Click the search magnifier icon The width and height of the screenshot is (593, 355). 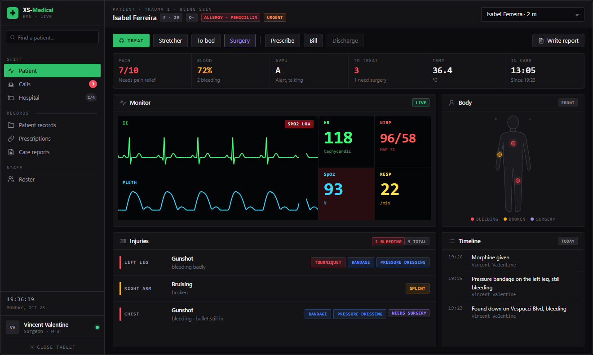(x=13, y=38)
